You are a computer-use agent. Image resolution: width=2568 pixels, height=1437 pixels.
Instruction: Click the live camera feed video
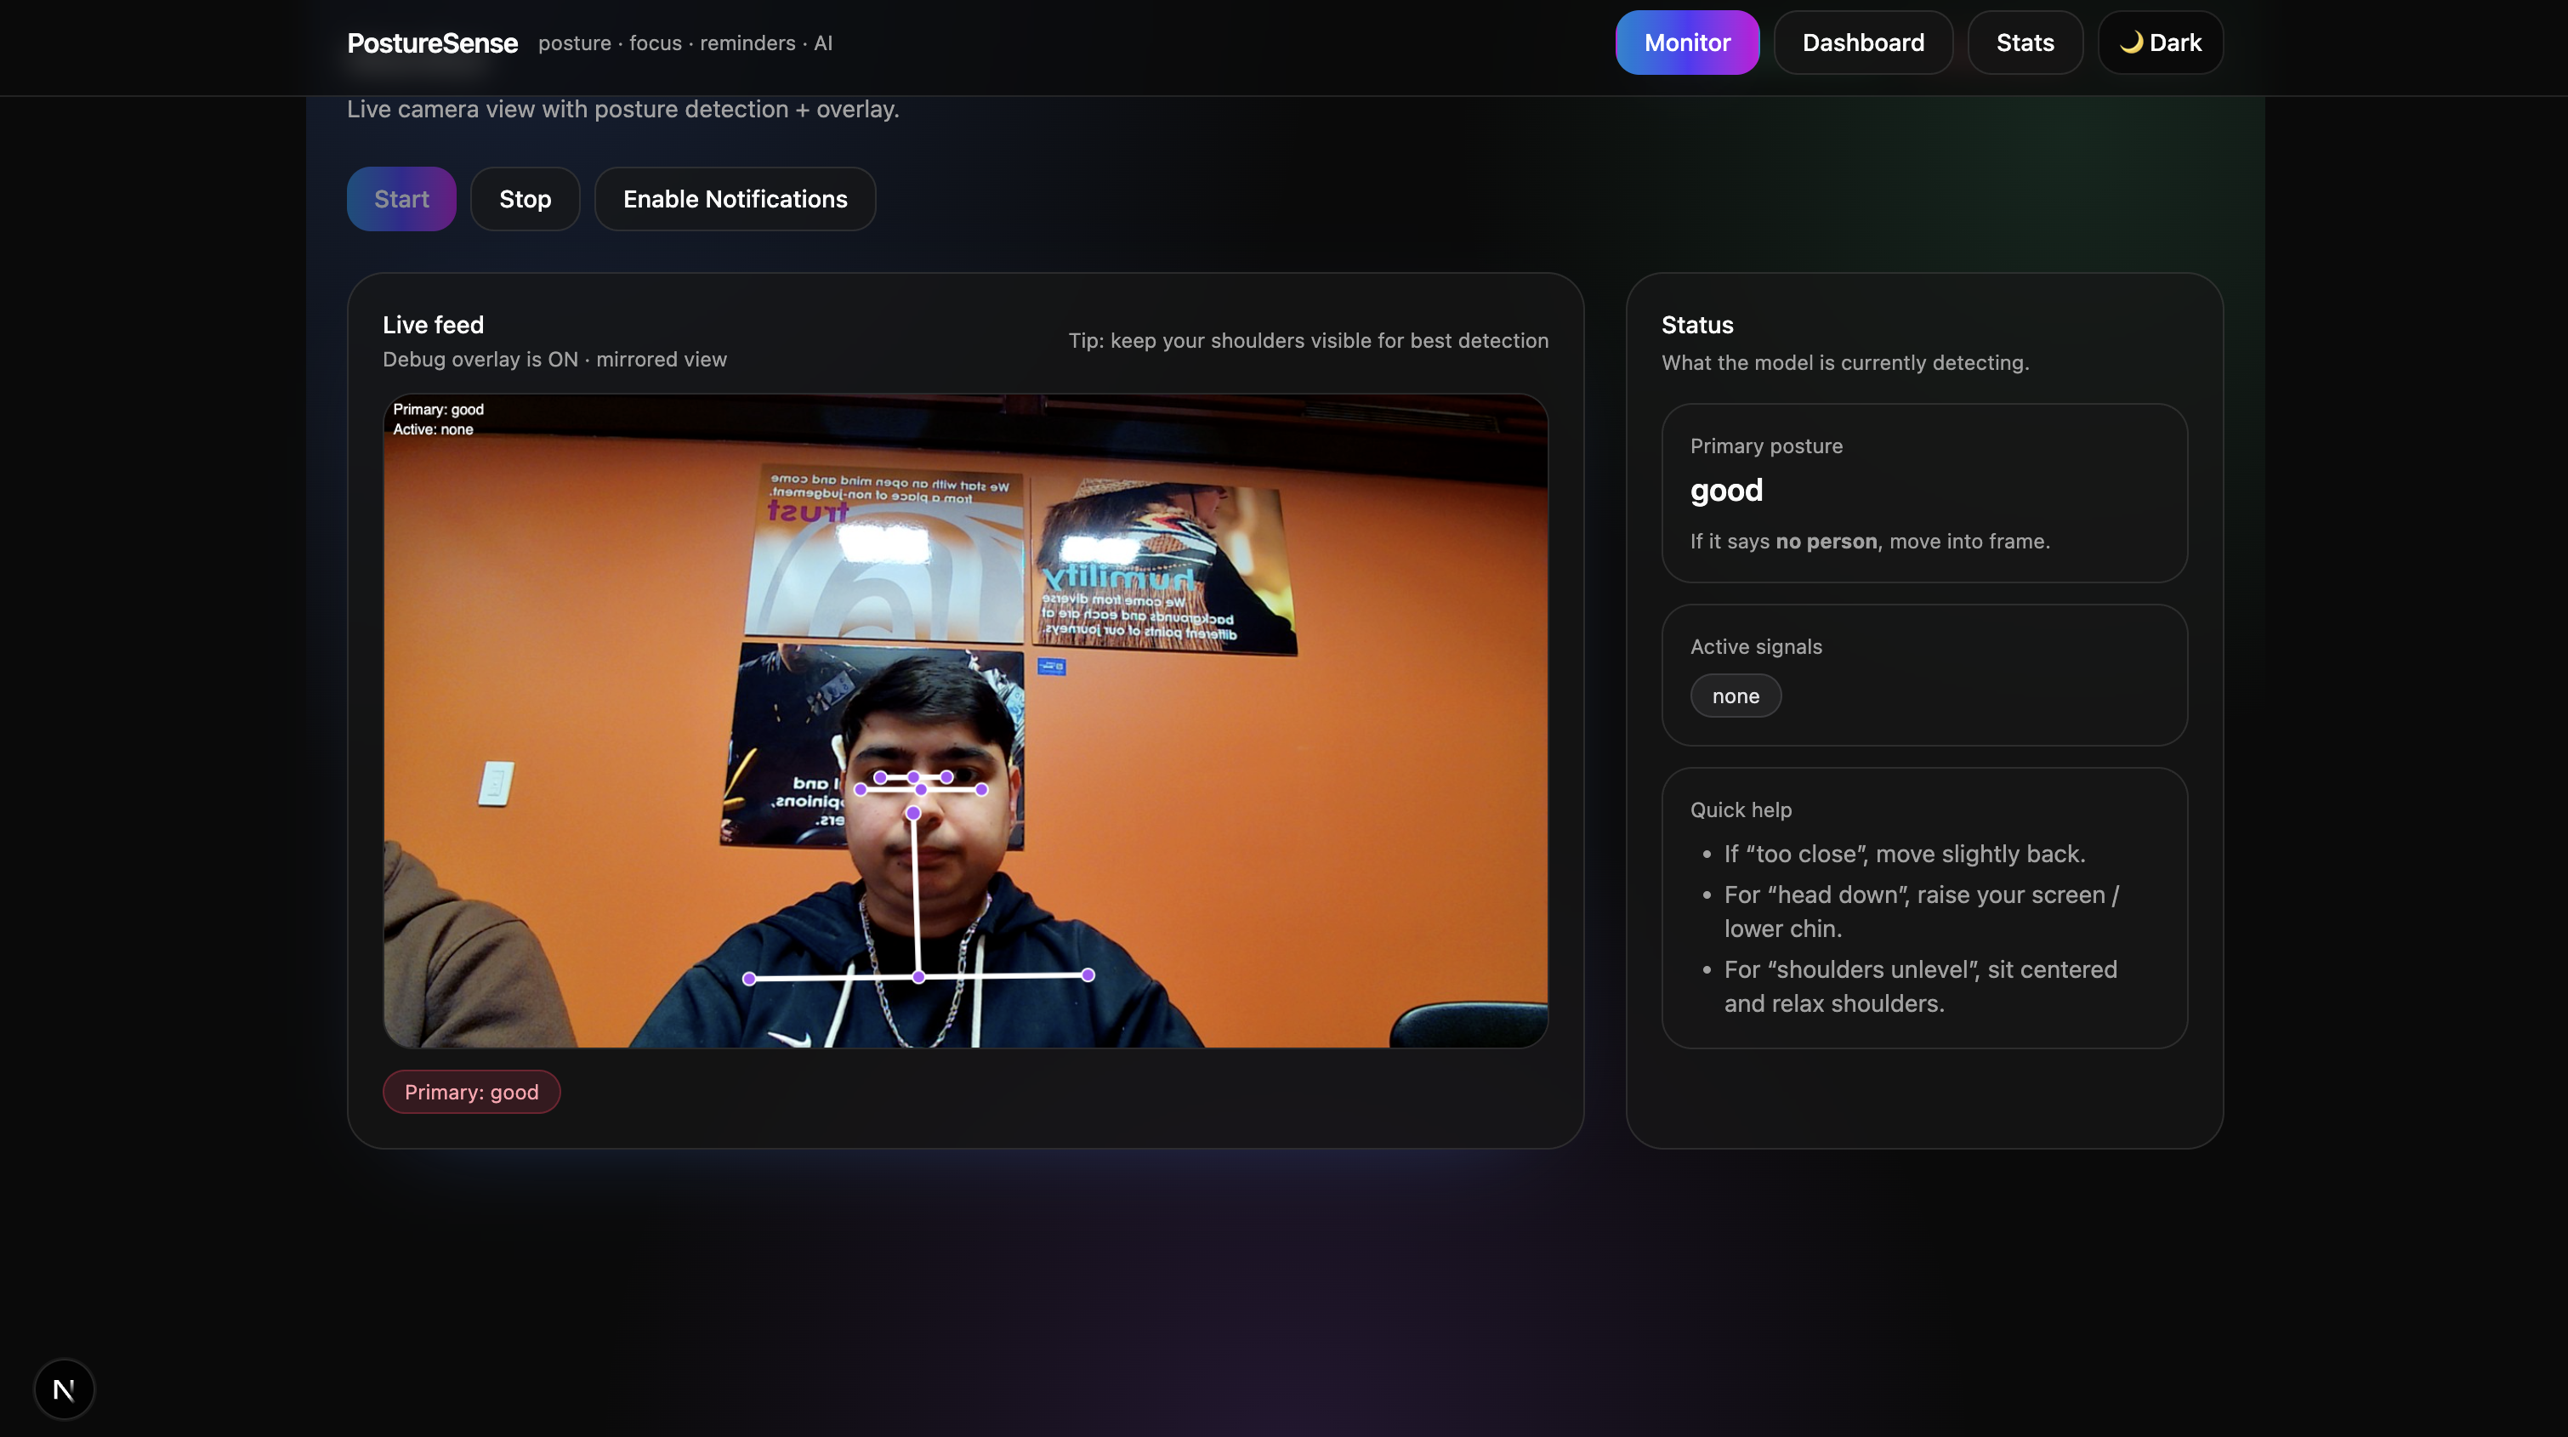(x=1246, y=798)
